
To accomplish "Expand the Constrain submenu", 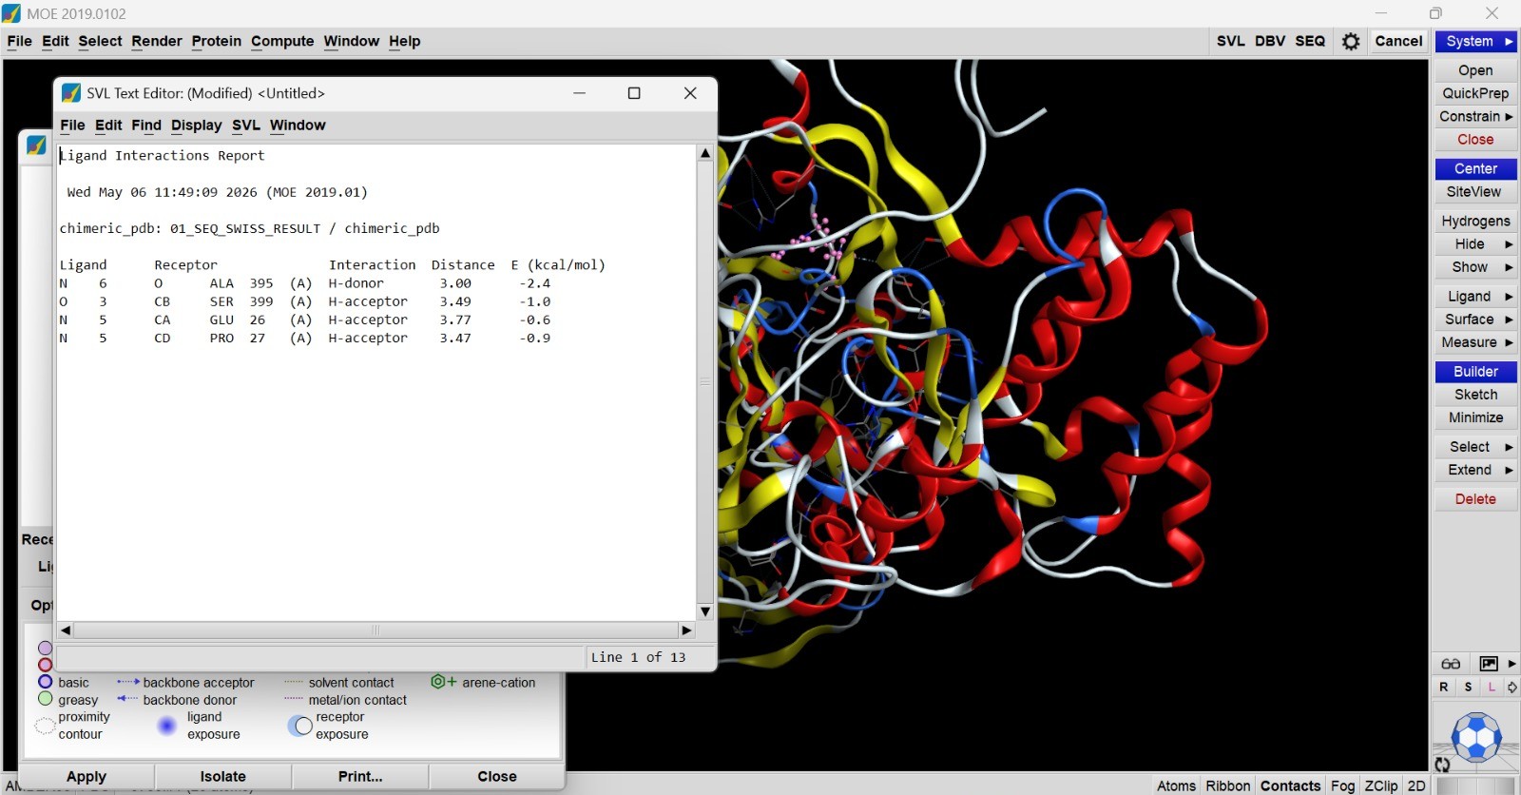I will [x=1476, y=116].
